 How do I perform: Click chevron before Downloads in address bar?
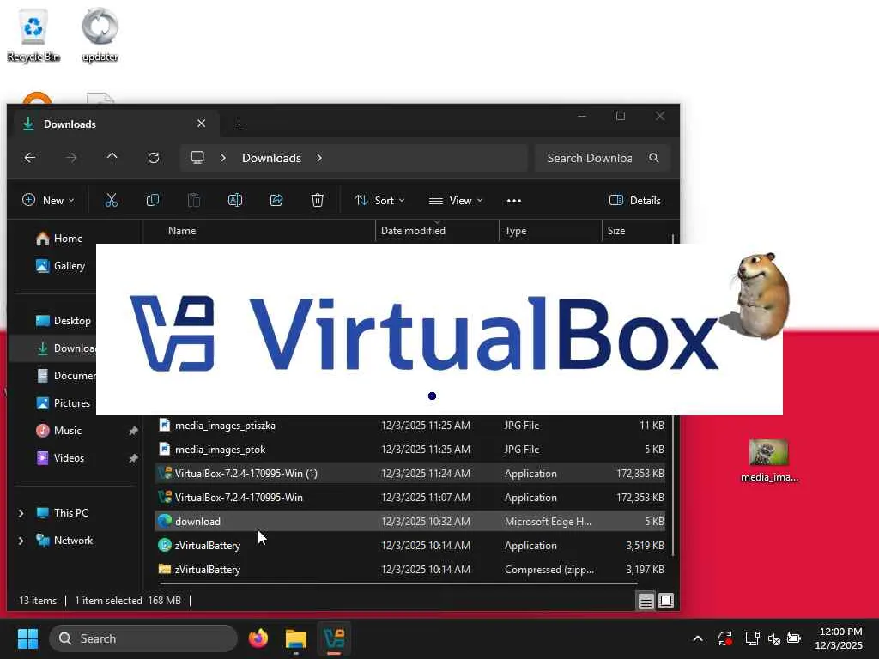pos(223,158)
